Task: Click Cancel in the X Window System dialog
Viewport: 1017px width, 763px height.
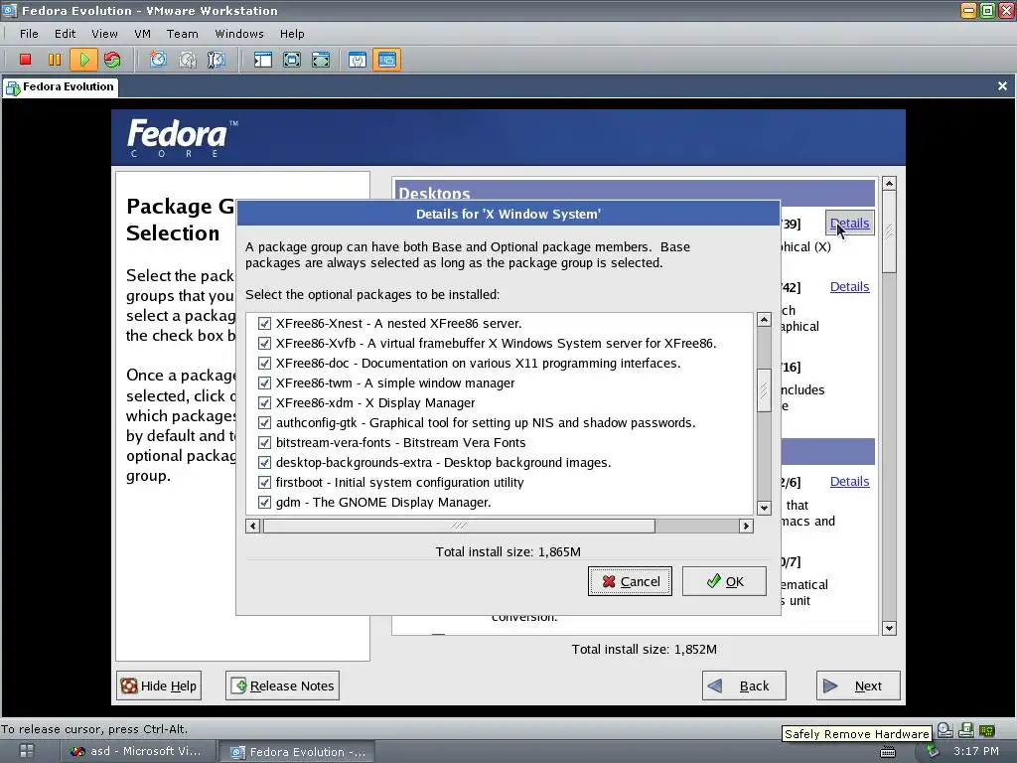Action: (630, 581)
